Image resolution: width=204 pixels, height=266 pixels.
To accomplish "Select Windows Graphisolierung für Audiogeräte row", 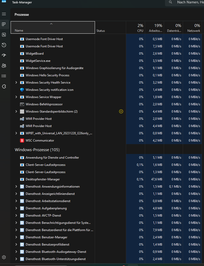I will (x=106, y=68).
